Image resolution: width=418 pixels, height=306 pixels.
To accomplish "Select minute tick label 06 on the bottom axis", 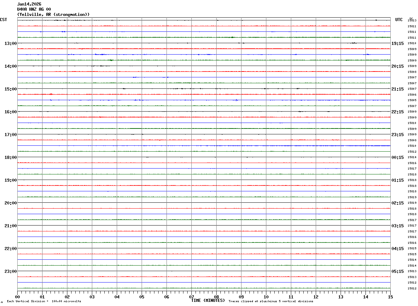I will click(x=167, y=297).
